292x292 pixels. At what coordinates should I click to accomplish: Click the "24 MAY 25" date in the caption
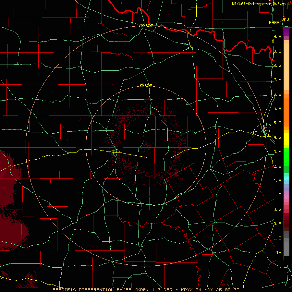coord(208,290)
